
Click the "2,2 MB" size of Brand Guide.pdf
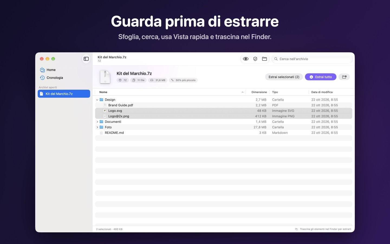(x=261, y=105)
